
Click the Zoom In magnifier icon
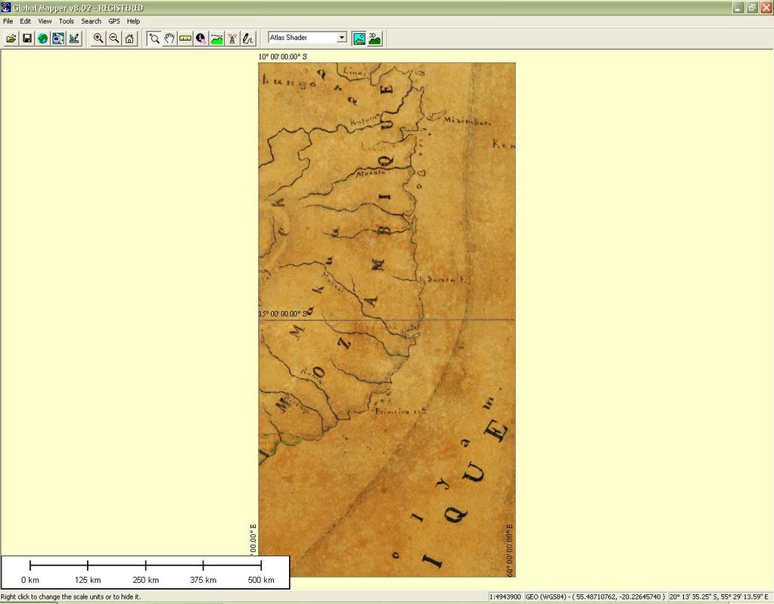point(98,39)
